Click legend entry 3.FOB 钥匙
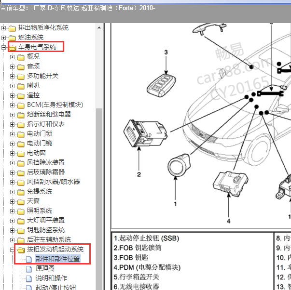 [131, 258]
